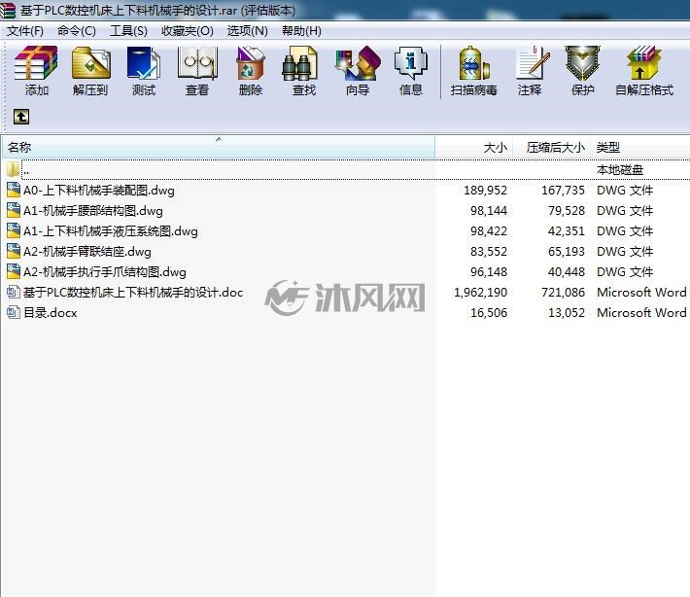Screen dimensions: 690x597
Task: Click icon of A2-机械手执行手爪结构图.dwg
Action: pyautogui.click(x=14, y=271)
